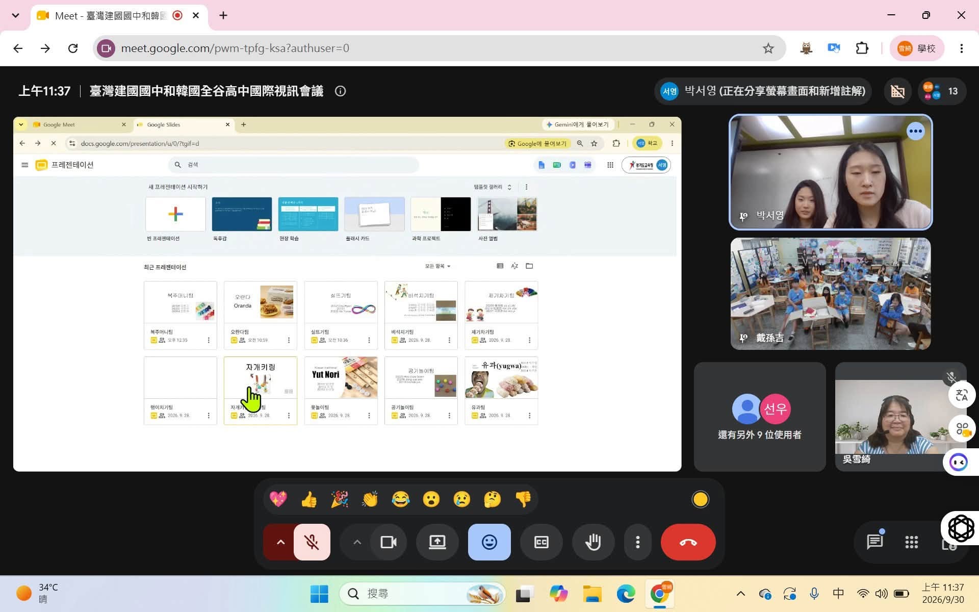Start presenting your screen

pyautogui.click(x=437, y=542)
